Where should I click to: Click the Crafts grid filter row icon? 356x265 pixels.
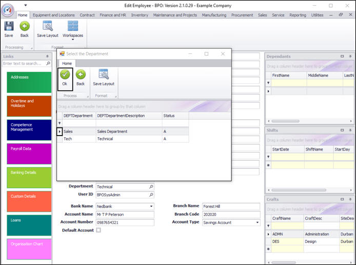click(268, 226)
